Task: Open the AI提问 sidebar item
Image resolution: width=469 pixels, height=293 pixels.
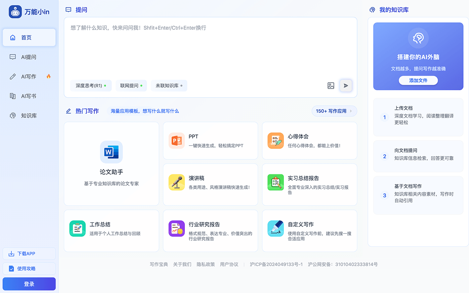Action: [x=29, y=57]
